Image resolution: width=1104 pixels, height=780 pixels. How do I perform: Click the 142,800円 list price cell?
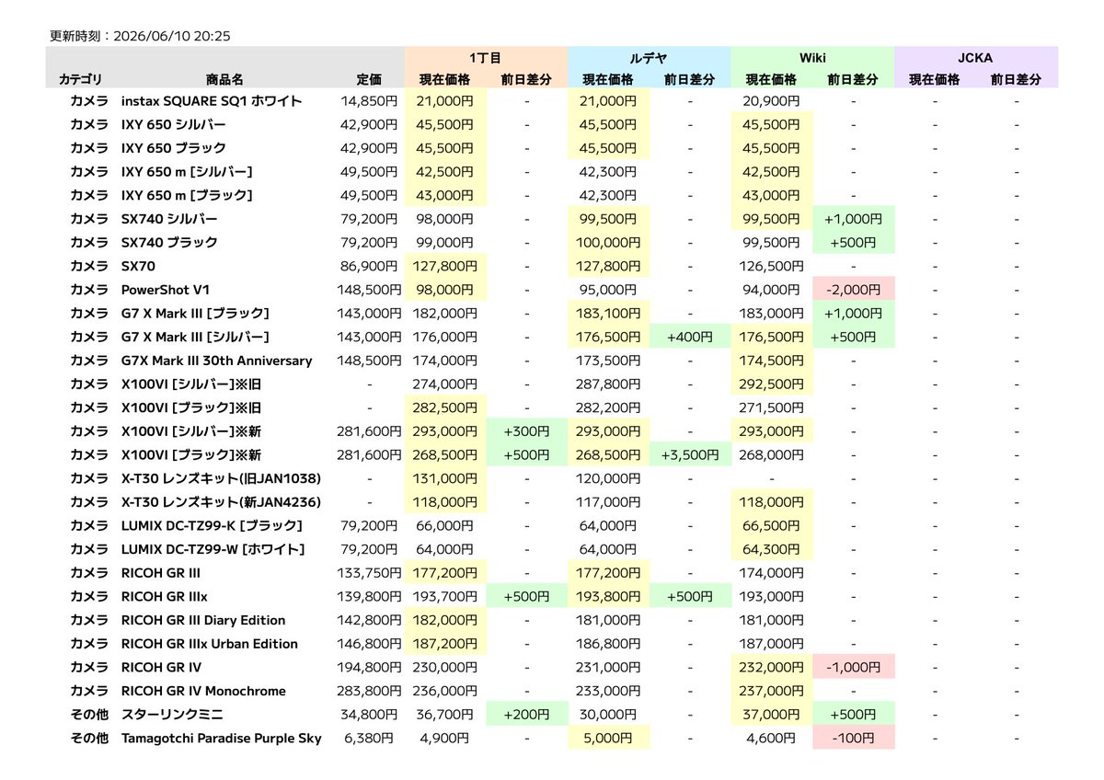click(369, 620)
